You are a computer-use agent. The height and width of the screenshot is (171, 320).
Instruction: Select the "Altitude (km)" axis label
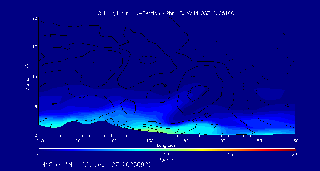pyautogui.click(x=28, y=77)
